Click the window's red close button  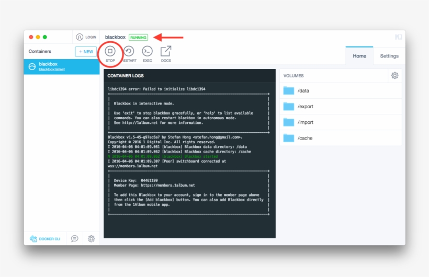point(31,37)
